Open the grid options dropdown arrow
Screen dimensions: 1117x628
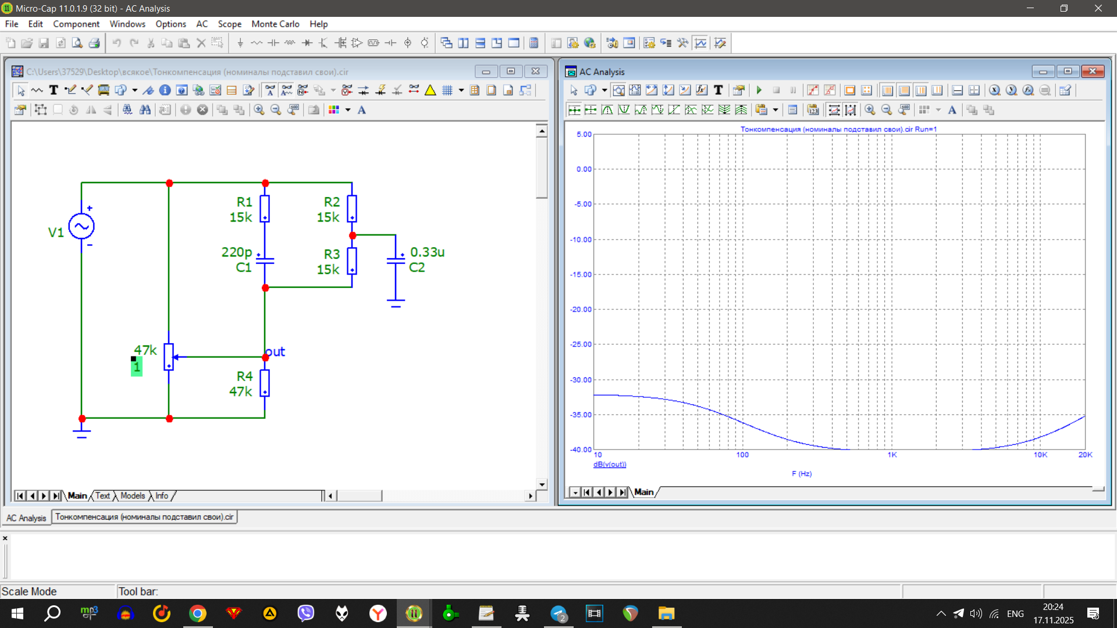[461, 90]
